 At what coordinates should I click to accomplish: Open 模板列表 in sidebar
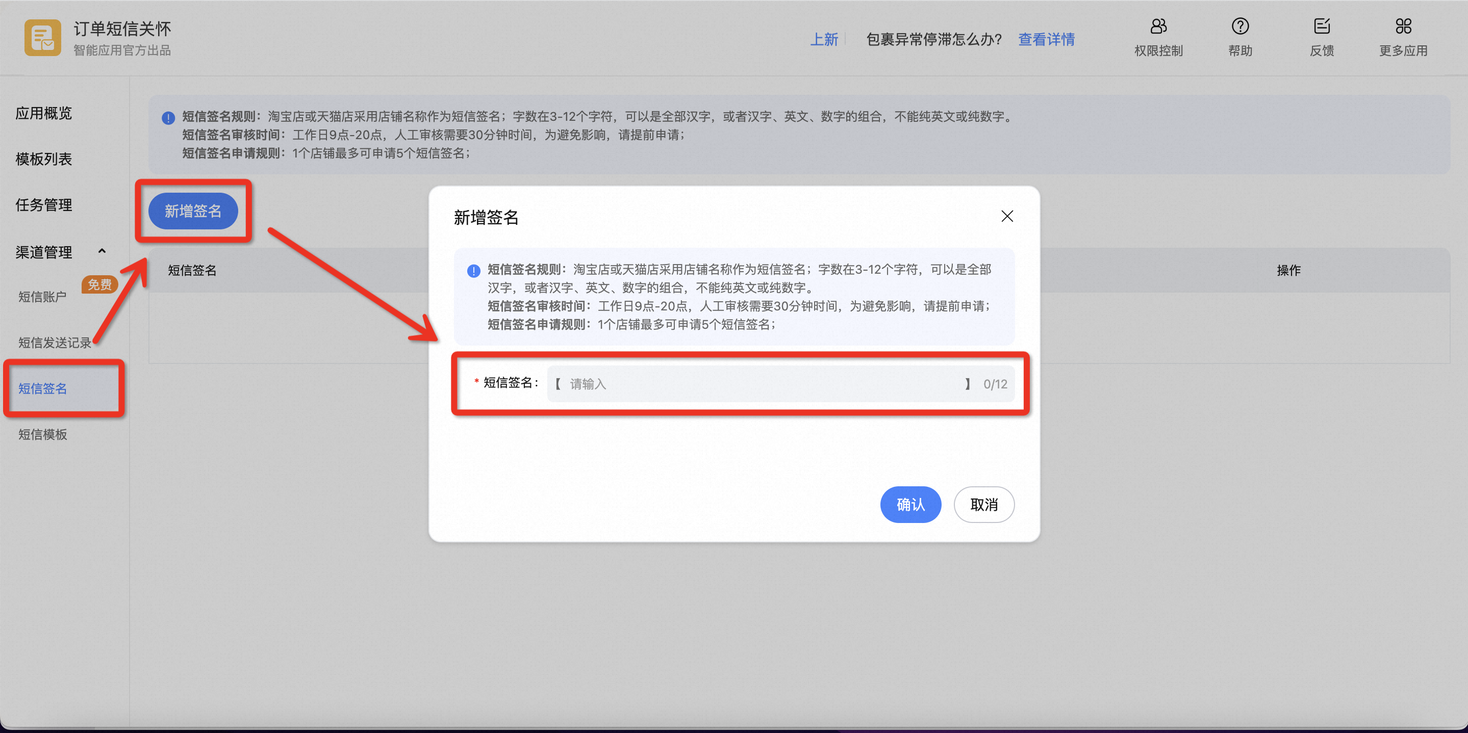click(44, 159)
